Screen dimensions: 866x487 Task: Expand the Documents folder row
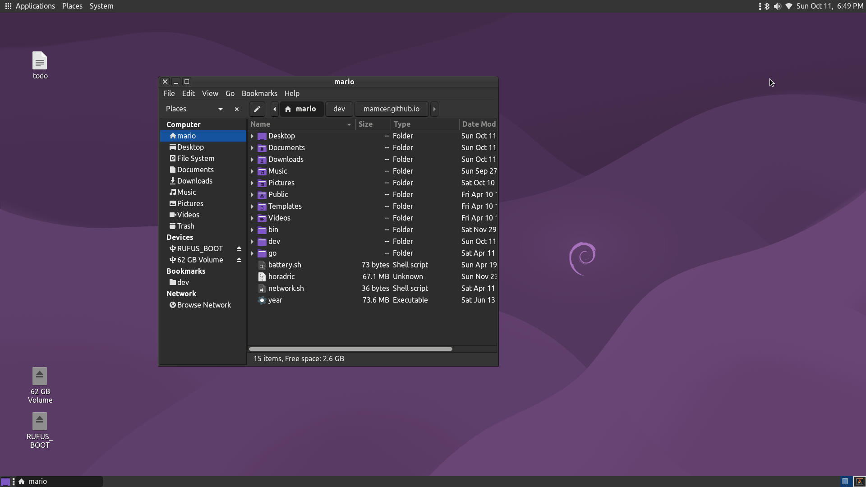point(252,148)
